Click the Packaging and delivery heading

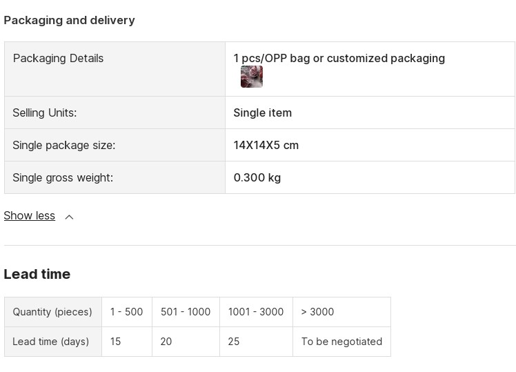click(x=70, y=21)
